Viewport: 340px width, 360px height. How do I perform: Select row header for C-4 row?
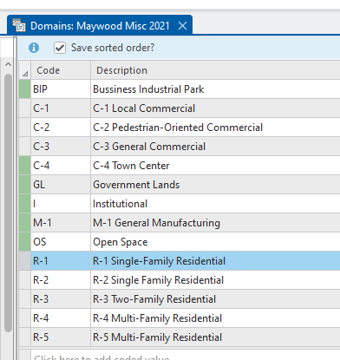coord(25,166)
